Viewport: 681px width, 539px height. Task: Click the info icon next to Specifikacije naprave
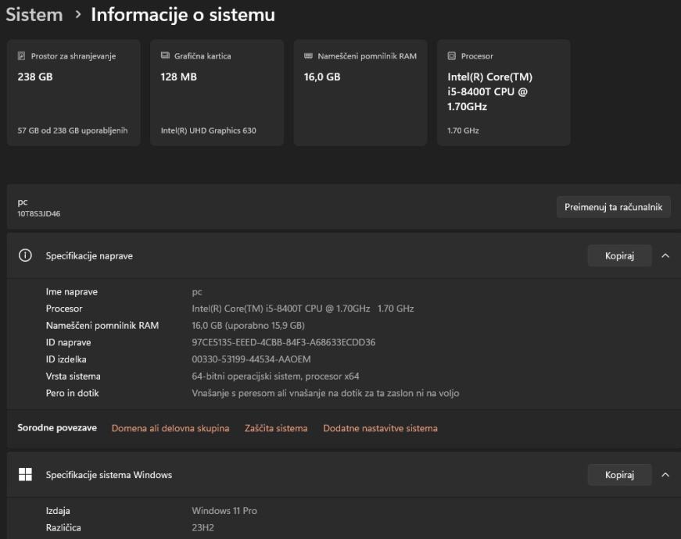[x=25, y=255]
